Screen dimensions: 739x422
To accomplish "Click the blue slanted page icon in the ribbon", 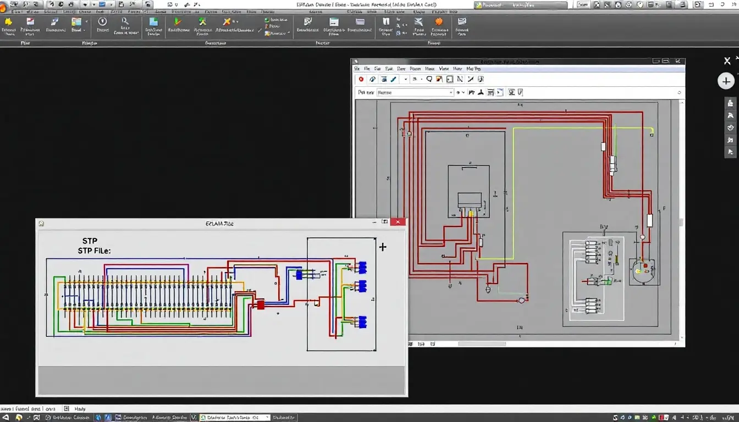I will point(54,22).
